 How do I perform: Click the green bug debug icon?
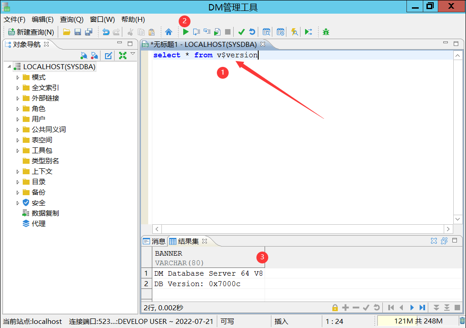click(326, 32)
